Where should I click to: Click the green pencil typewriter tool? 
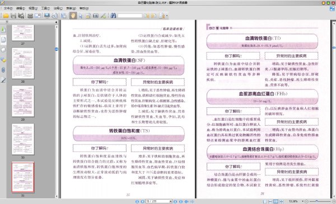click(103, 16)
